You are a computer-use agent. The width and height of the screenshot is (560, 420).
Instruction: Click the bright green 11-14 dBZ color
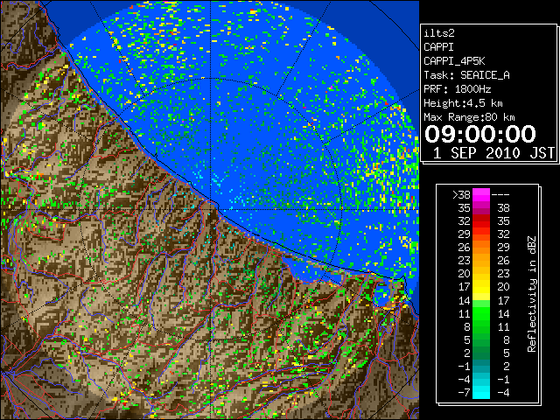[481, 313]
